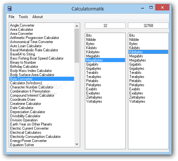Select Zettabytes in the target unit list
This screenshot has height=161, width=178.
(x=148, y=97)
